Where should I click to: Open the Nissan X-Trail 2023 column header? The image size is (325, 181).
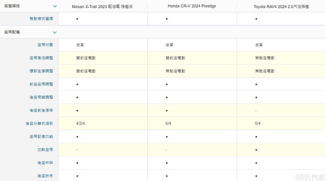(x=102, y=6)
